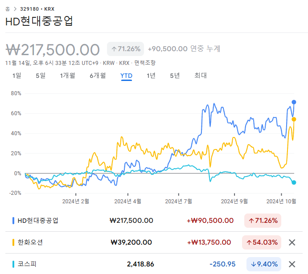
Task: Remove 한화오션 from the comparison
Action: point(292,242)
